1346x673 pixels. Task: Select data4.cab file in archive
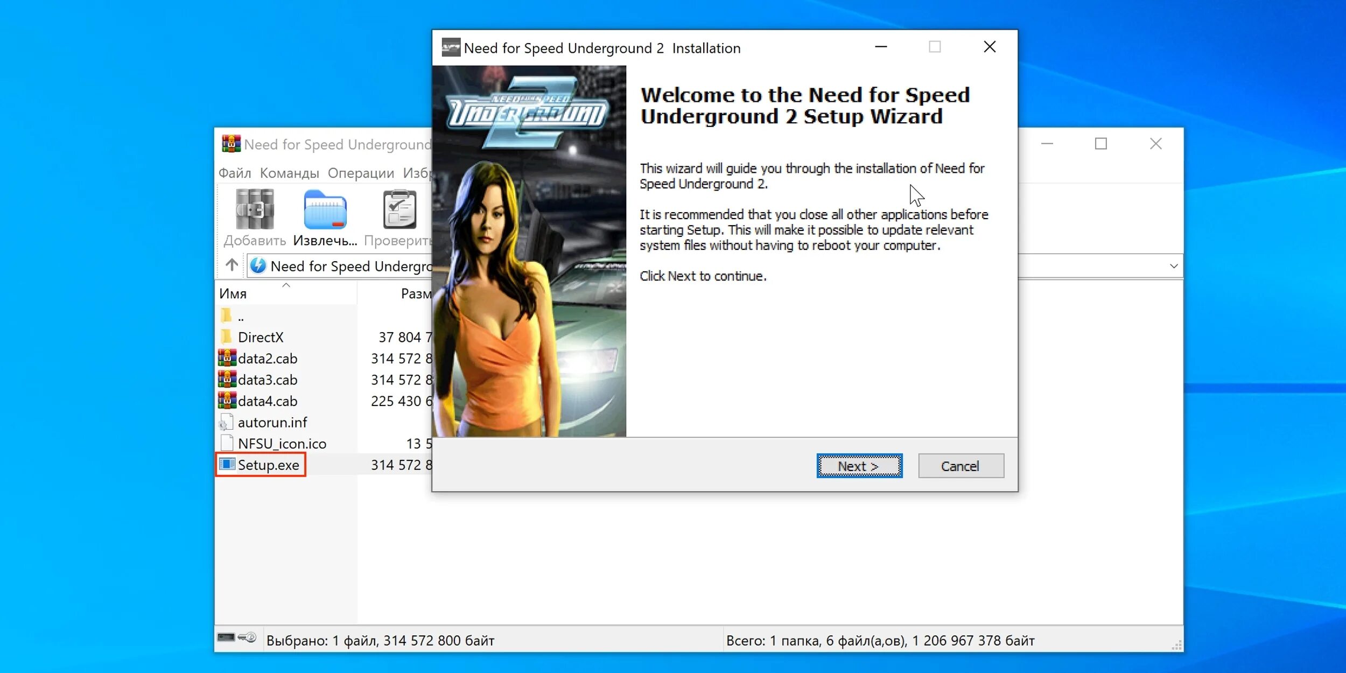(267, 400)
